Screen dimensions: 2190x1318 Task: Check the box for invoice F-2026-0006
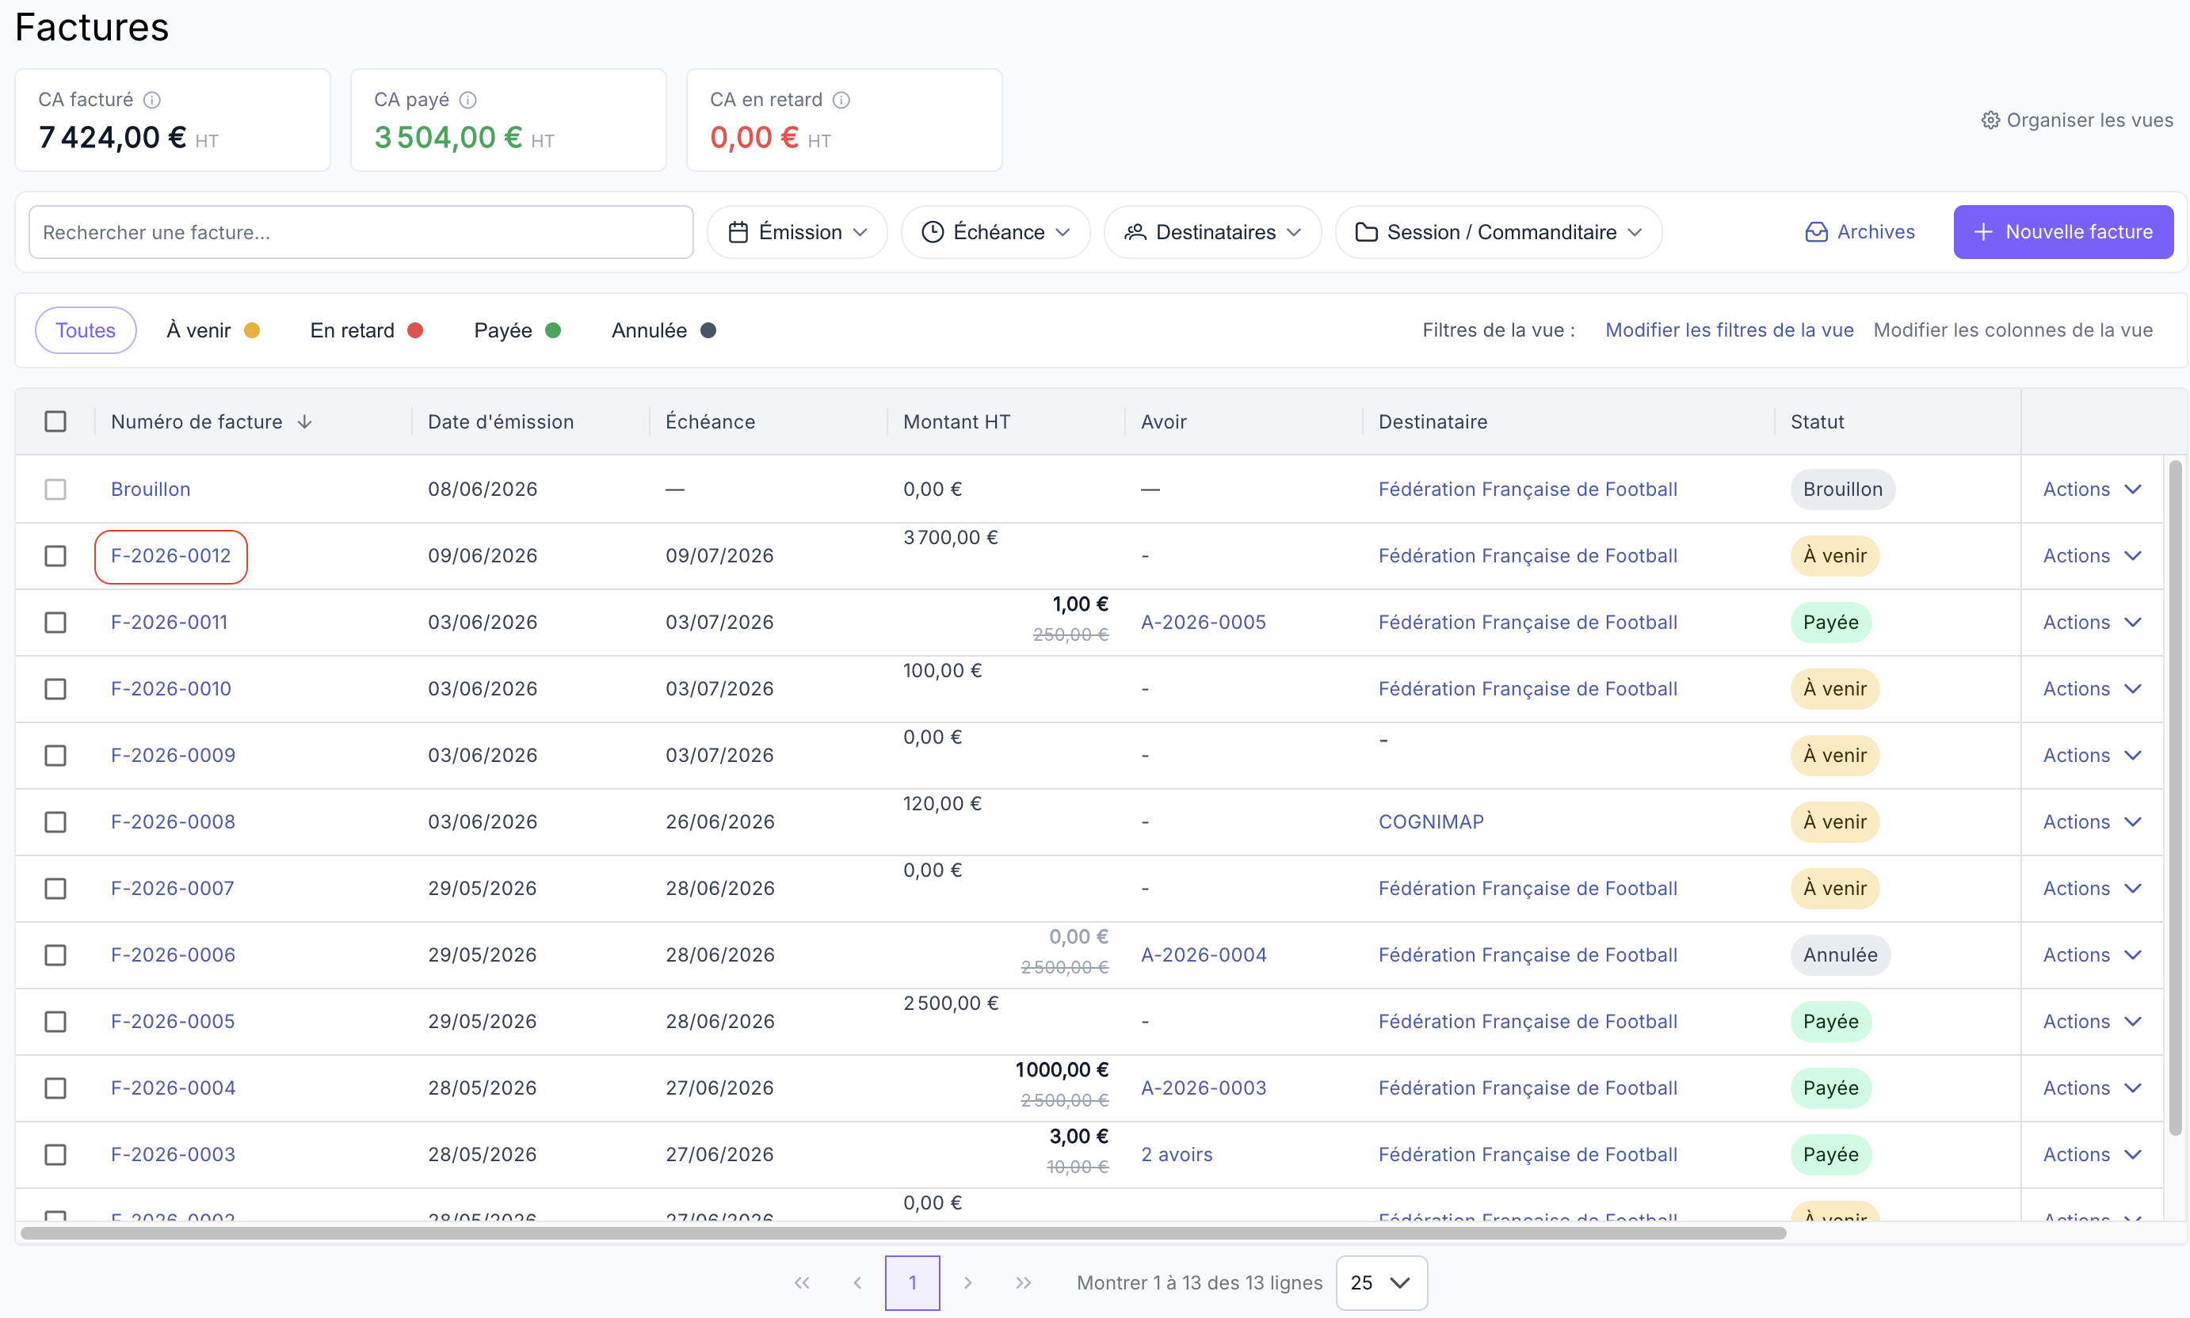[55, 956]
